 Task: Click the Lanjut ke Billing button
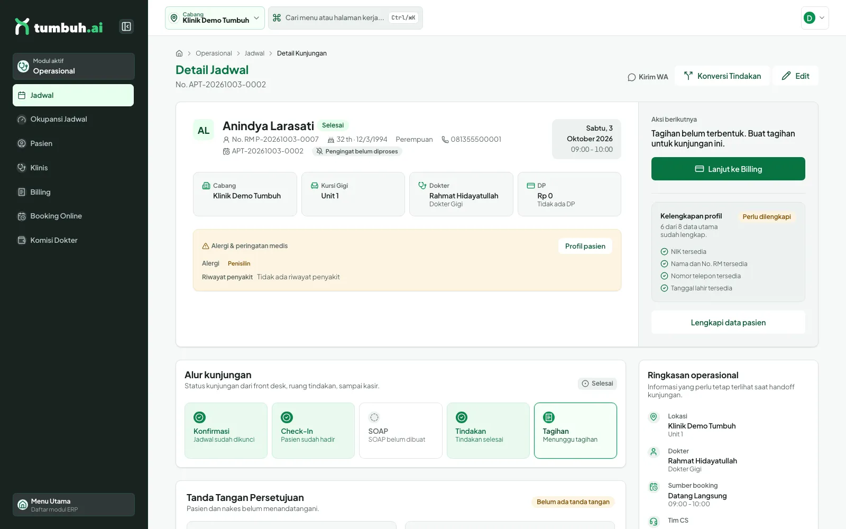(728, 169)
